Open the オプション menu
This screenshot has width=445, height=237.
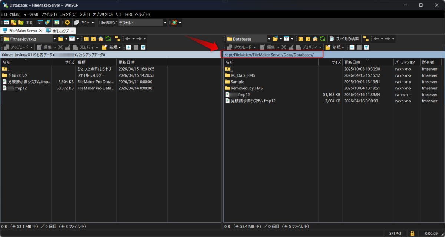(102, 14)
